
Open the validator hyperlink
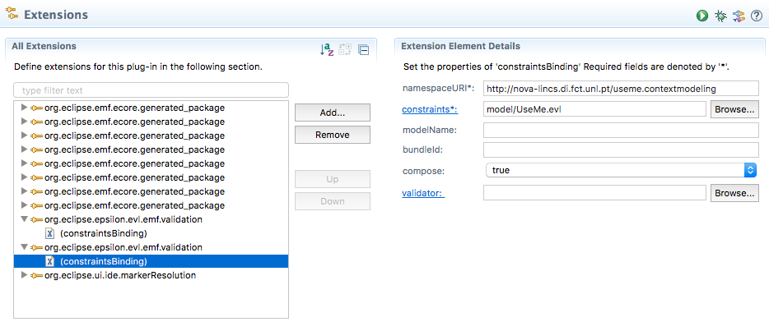(x=423, y=193)
